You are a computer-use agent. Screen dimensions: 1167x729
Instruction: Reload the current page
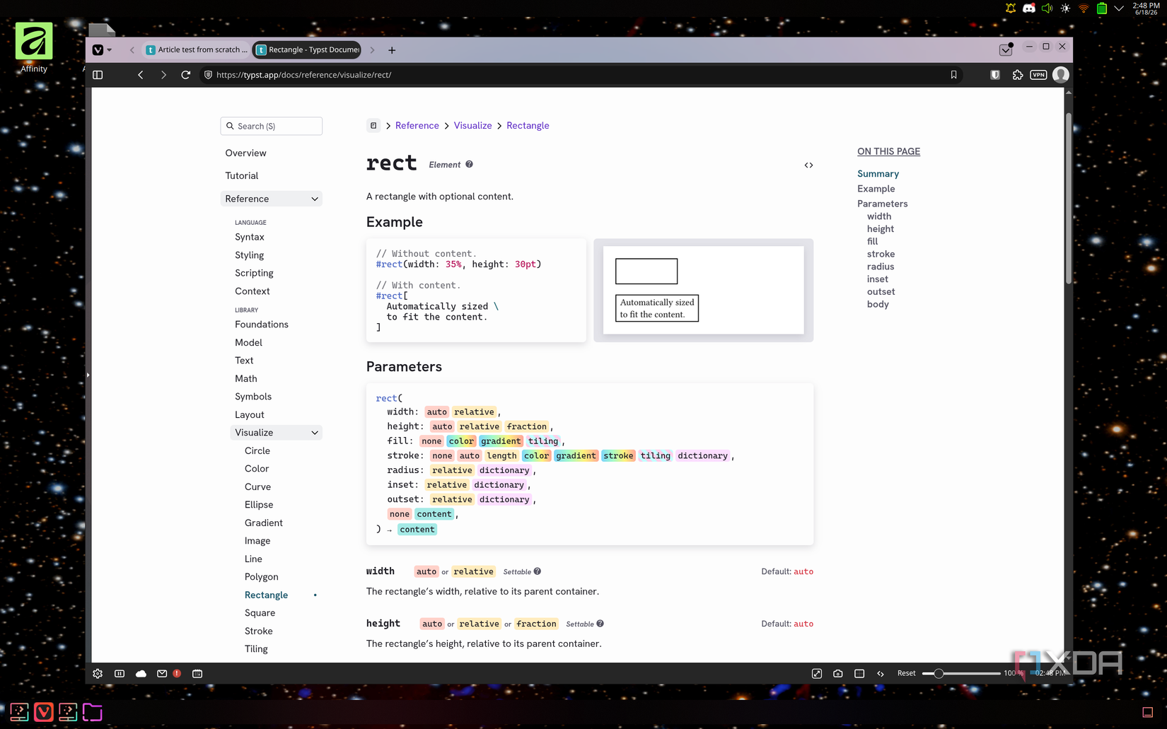(x=186, y=75)
